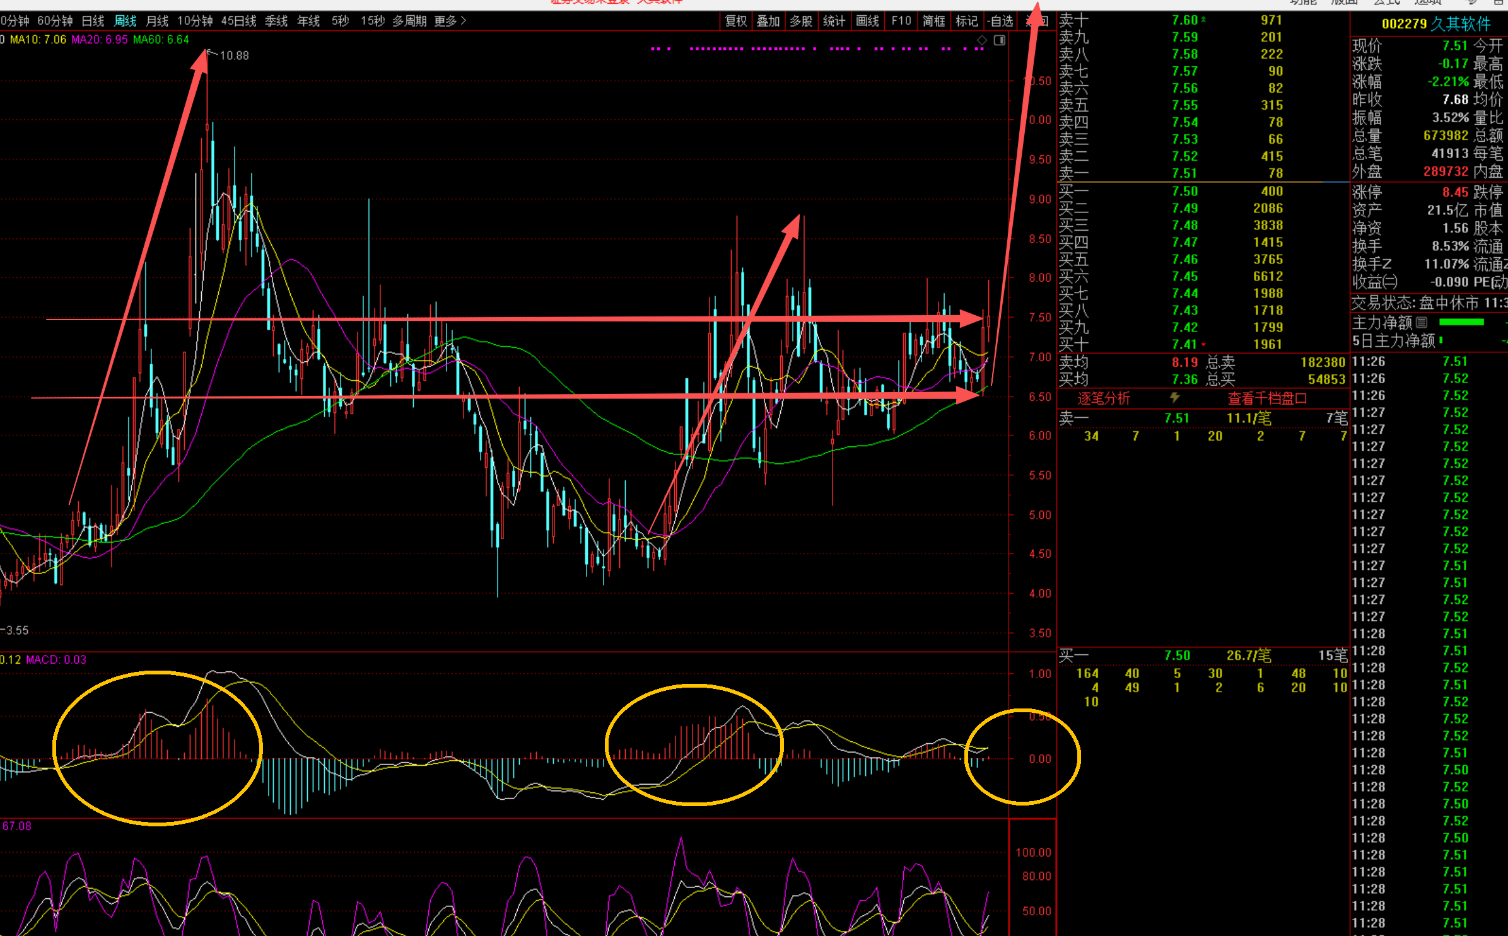Click the green 主力净额 bar
The image size is (1508, 936).
point(1461,323)
